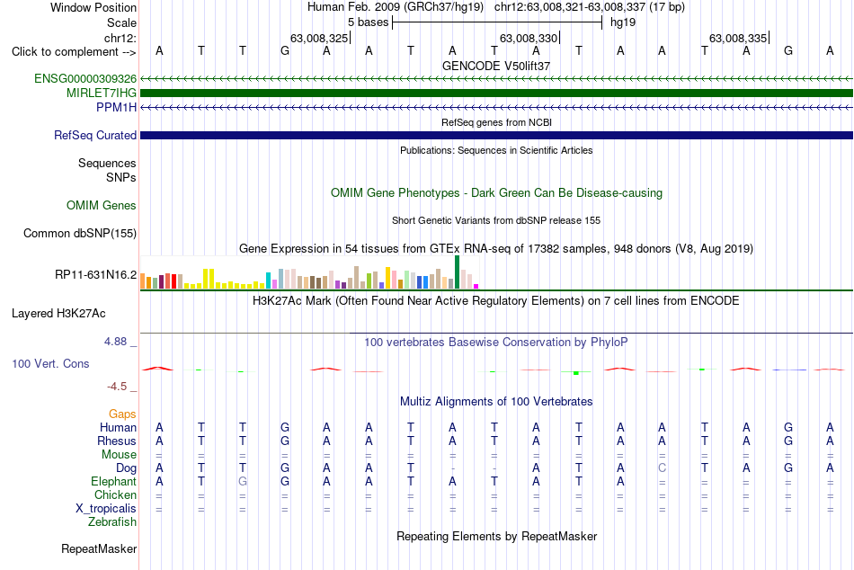Click the dark blue RefSeq Curated bar

[496, 135]
